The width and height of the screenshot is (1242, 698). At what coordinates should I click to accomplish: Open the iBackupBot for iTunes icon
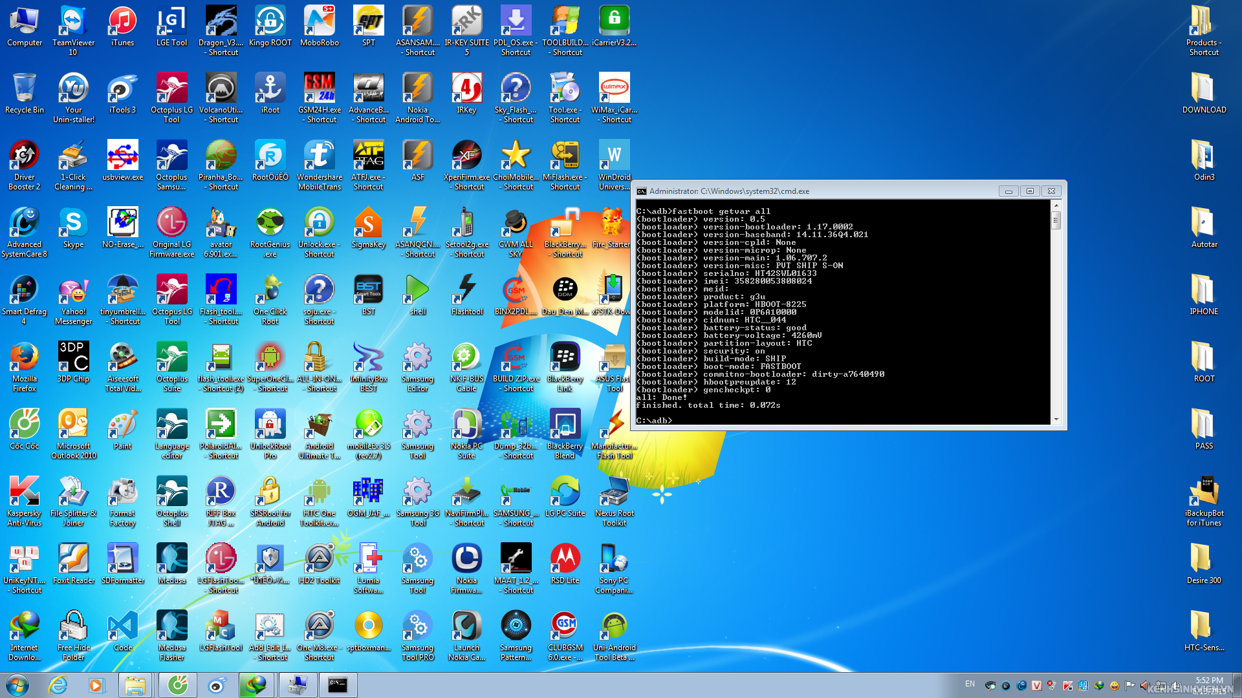pos(1203,501)
